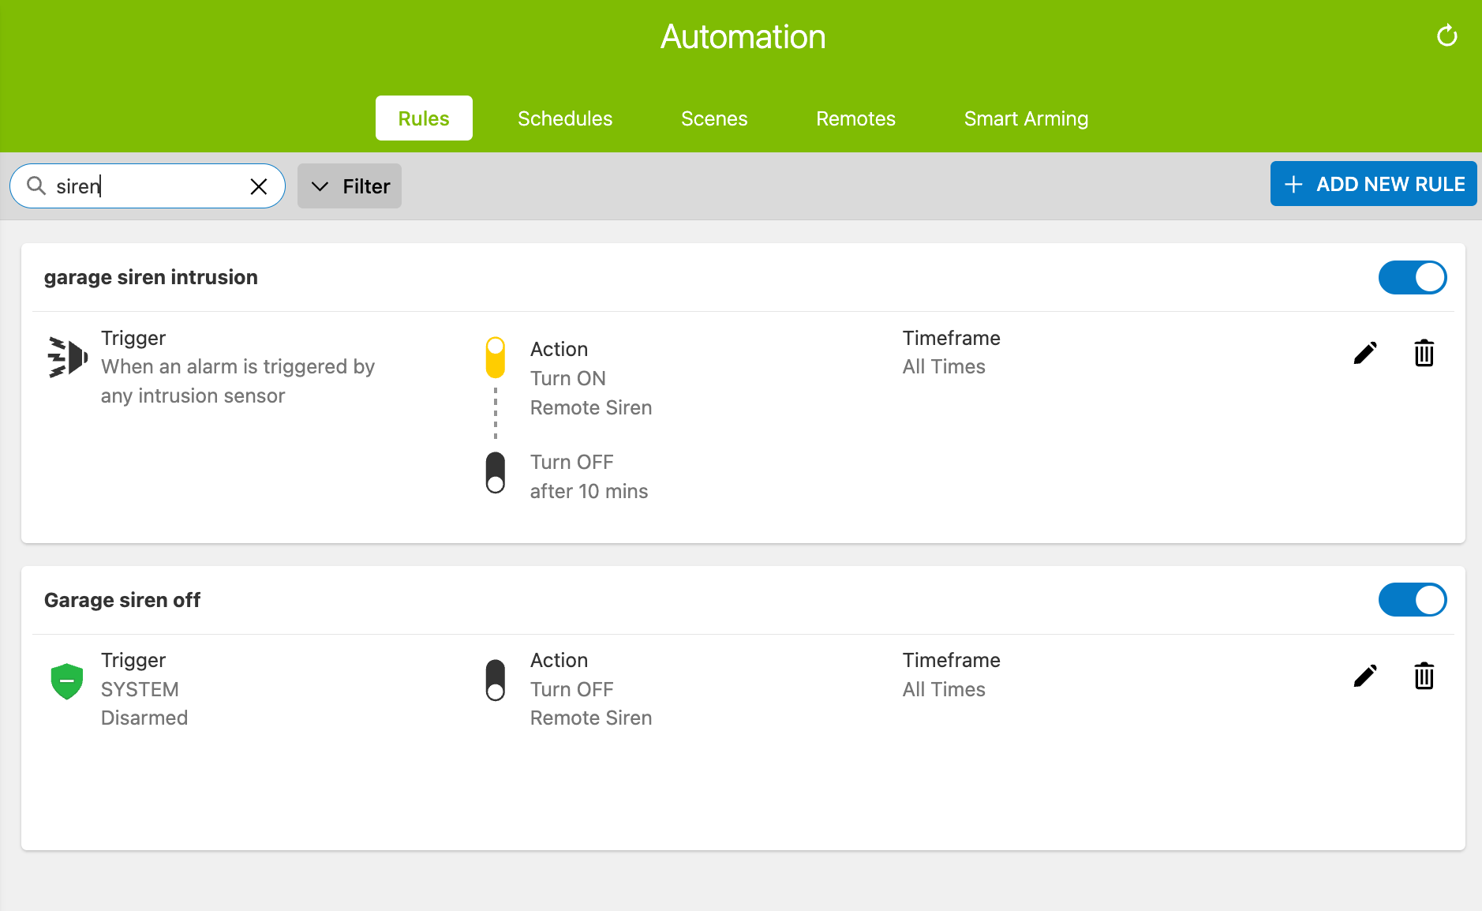Click the green disarmed shield icon

click(x=67, y=680)
